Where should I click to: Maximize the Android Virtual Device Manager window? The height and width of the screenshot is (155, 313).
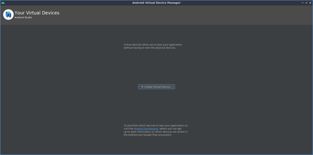306,3
